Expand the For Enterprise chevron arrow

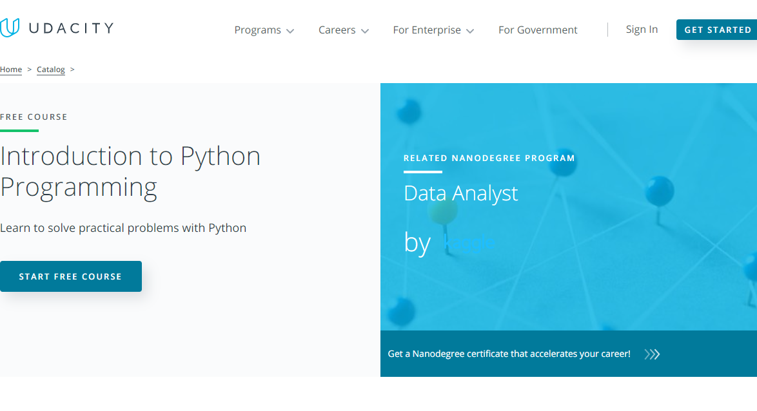coord(470,31)
